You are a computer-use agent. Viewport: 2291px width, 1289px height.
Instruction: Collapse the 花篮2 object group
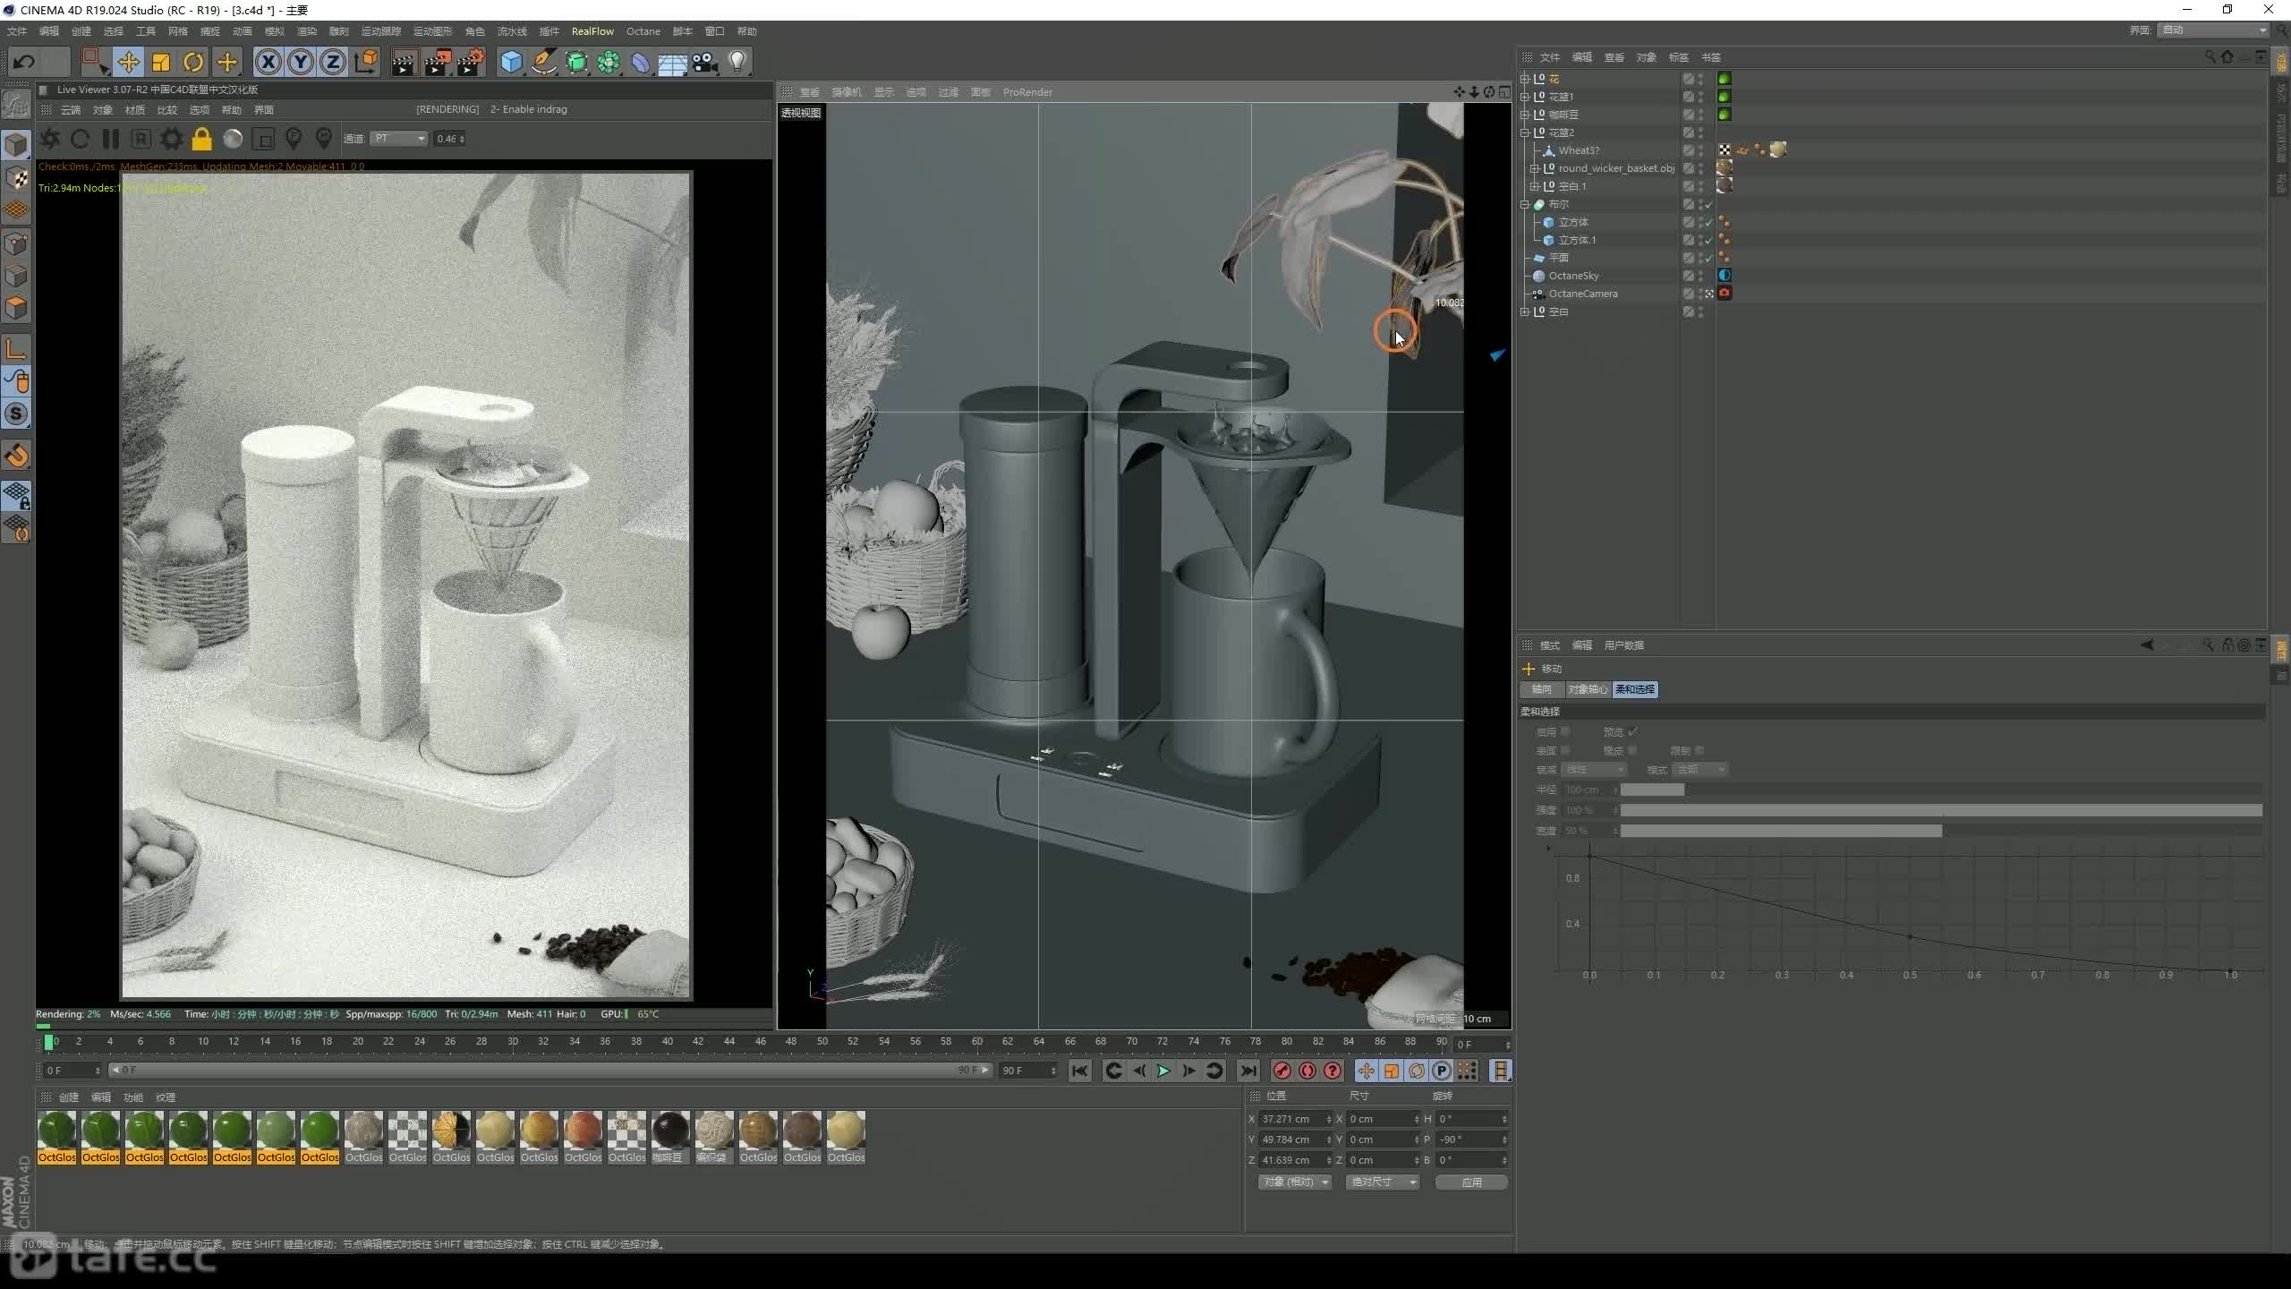[1525, 132]
